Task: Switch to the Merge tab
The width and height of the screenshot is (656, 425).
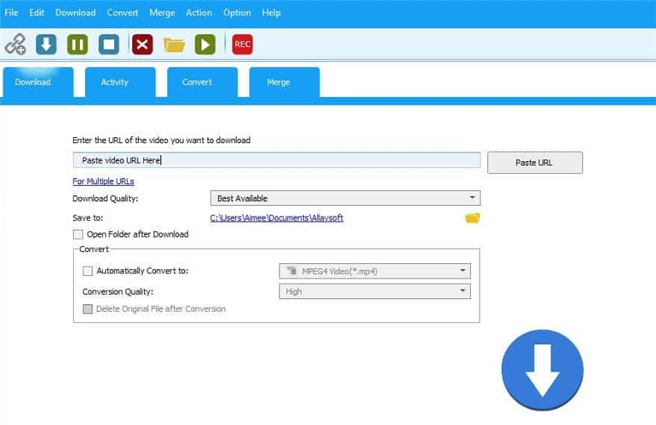Action: [285, 83]
